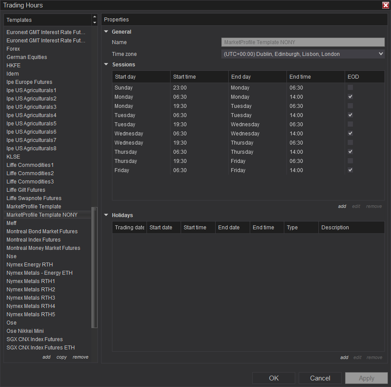The width and height of the screenshot is (391, 387).
Task: Click the Apply button
Action: [367, 378]
